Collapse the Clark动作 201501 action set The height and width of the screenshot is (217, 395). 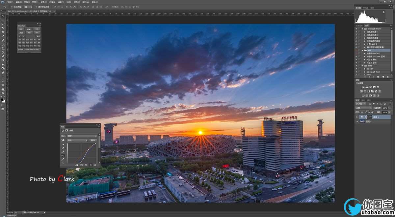(x=362, y=29)
